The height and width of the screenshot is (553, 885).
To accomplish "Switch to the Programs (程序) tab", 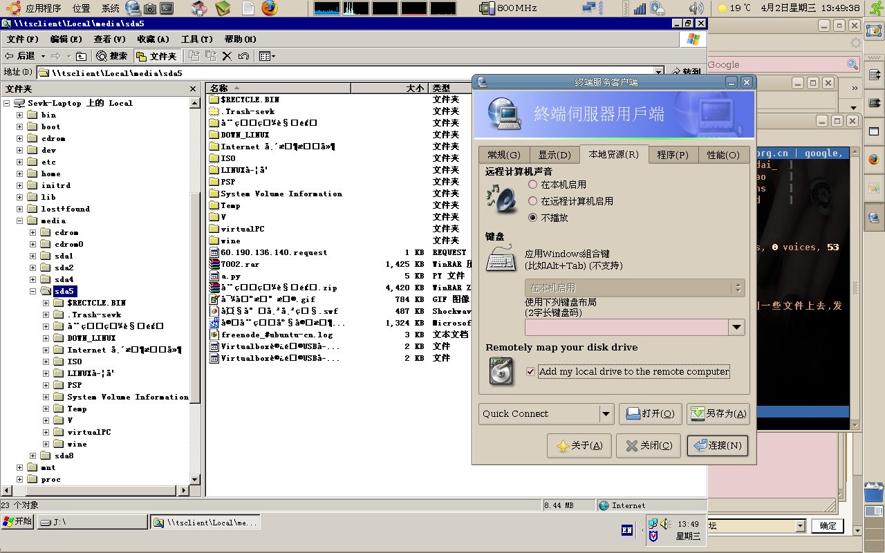I will (673, 155).
